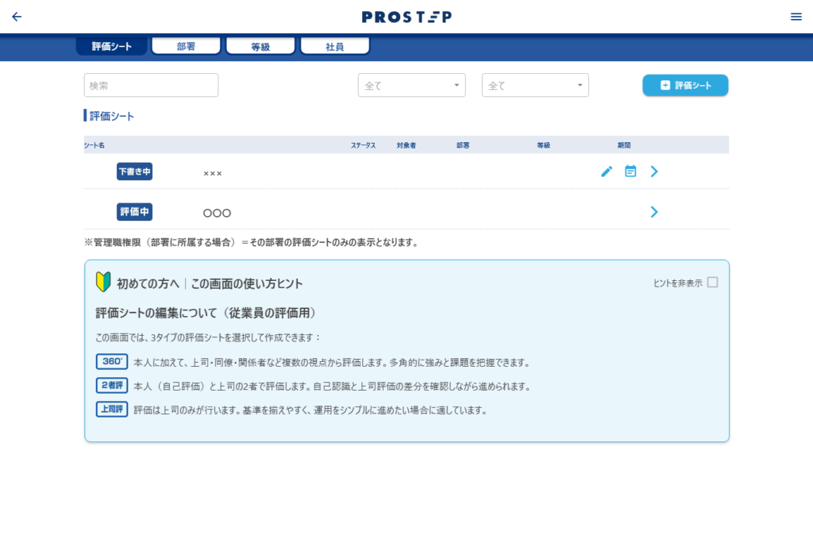This screenshot has height=547, width=813.
Task: Expand the first 全て filter dropdown
Action: [411, 86]
